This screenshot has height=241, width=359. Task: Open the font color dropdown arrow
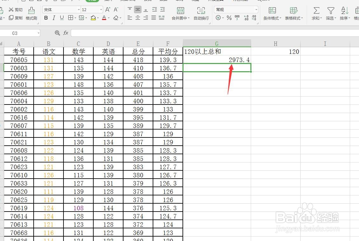tap(109, 18)
